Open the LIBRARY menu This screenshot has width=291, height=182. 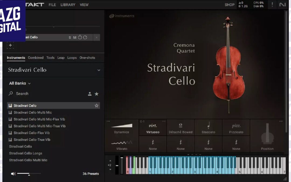68,5
